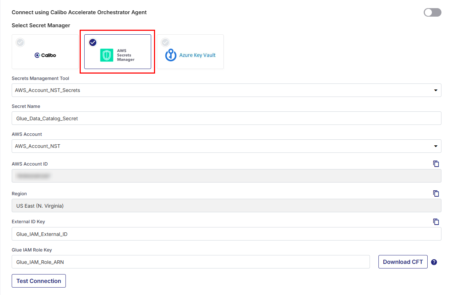Click the checkmark on the Calibo card
The height and width of the screenshot is (295, 451).
pyautogui.click(x=20, y=42)
